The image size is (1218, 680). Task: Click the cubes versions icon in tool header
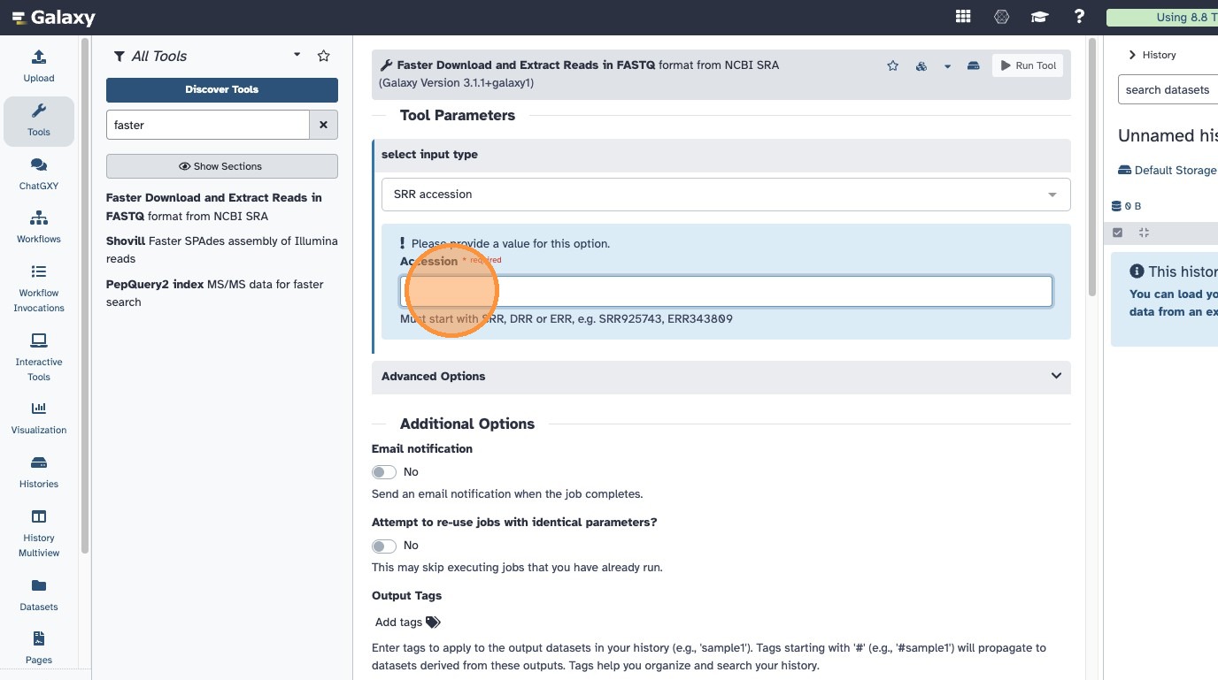(921, 65)
